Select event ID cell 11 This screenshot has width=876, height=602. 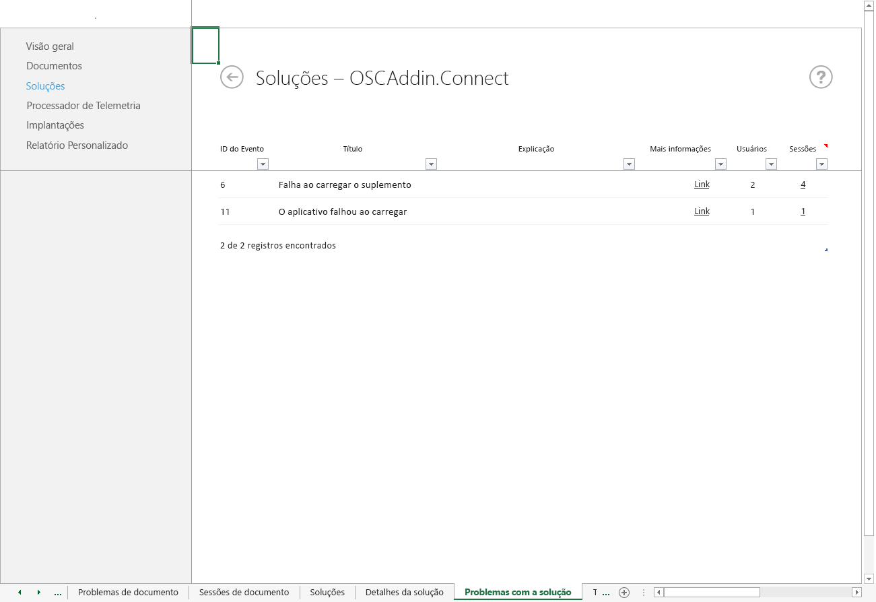tap(226, 211)
